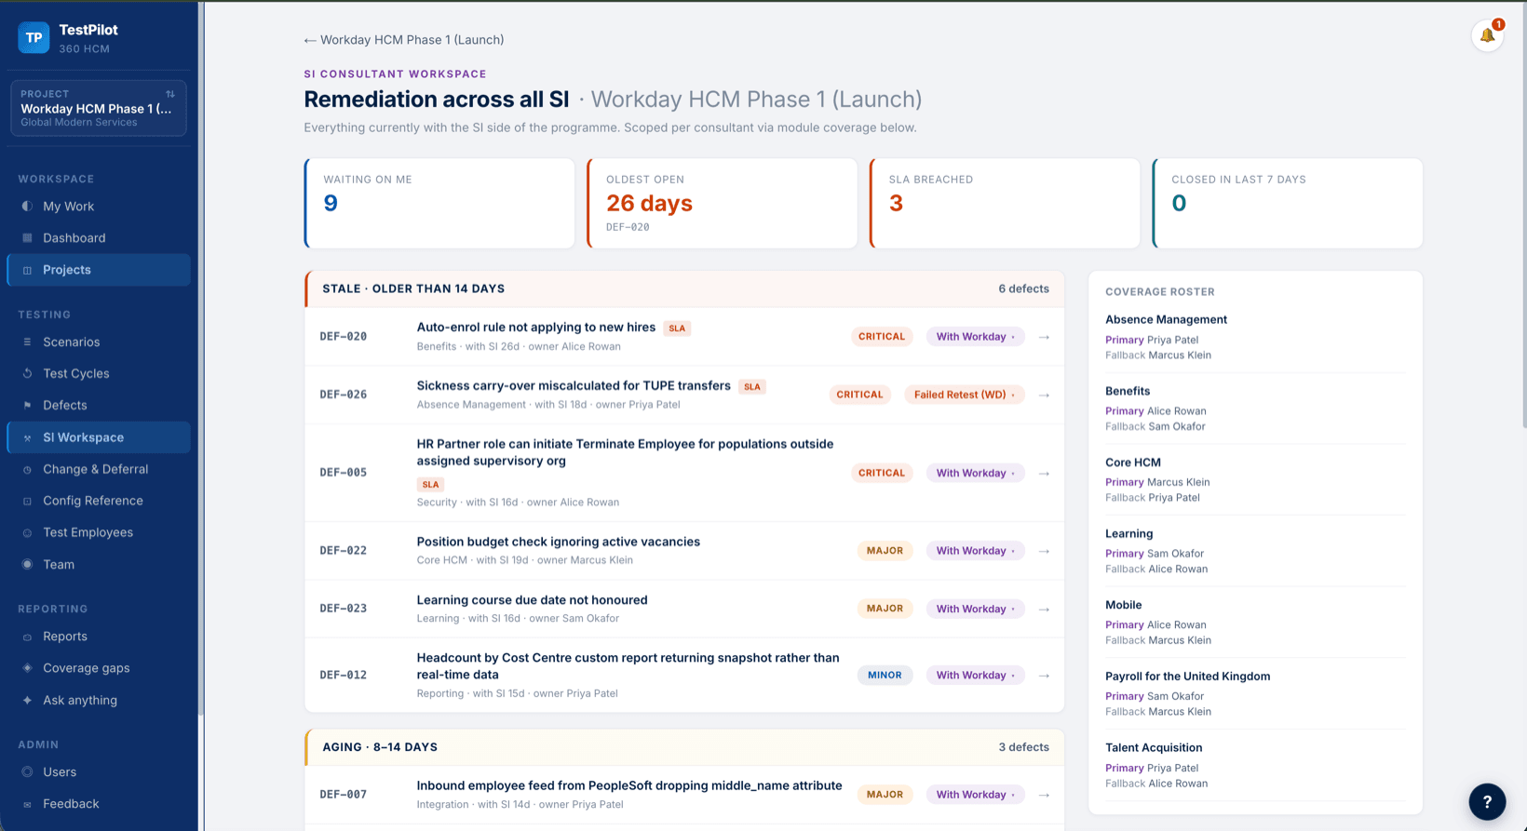1527x831 pixels.
Task: Open DEF-022 via its row arrow
Action: (x=1044, y=551)
